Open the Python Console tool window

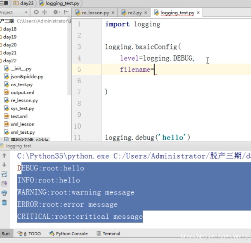click(x=68, y=234)
